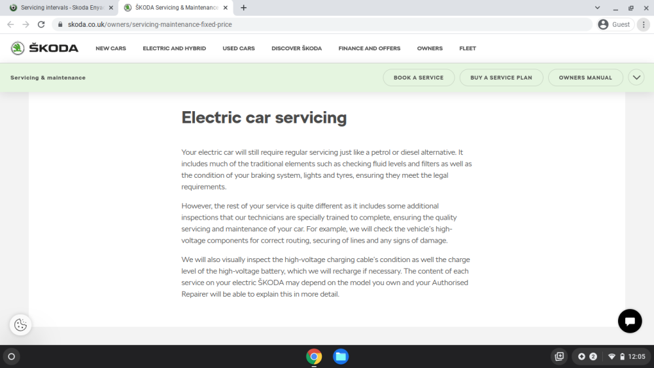Click the Wi-Fi status icon
654x368 pixels.
tap(611, 357)
